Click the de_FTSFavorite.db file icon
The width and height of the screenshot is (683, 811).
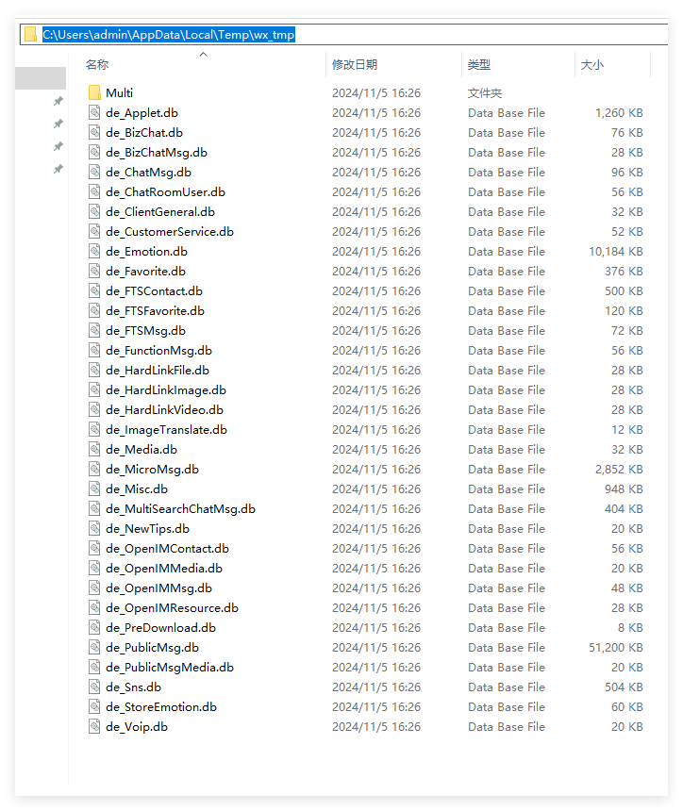pyautogui.click(x=94, y=310)
